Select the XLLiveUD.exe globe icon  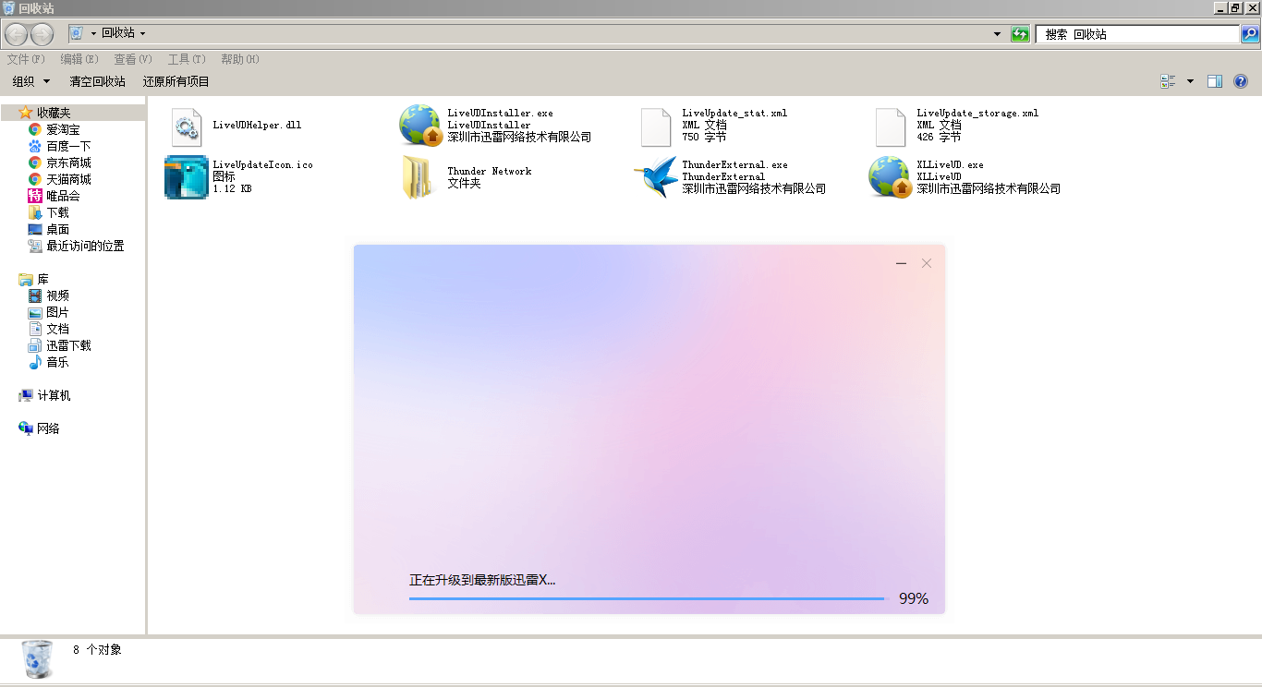(891, 177)
